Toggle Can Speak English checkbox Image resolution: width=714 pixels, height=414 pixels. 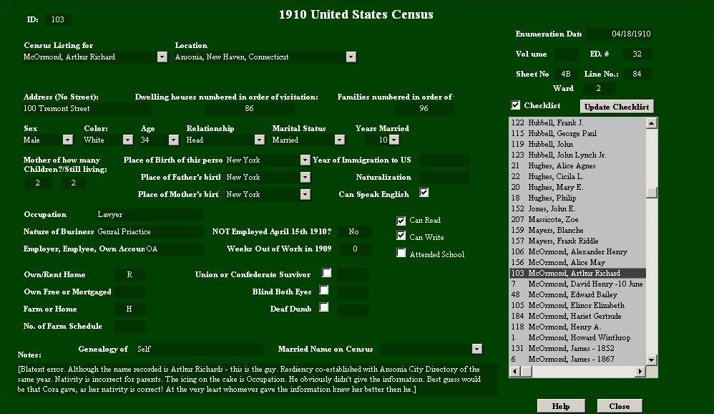point(424,193)
